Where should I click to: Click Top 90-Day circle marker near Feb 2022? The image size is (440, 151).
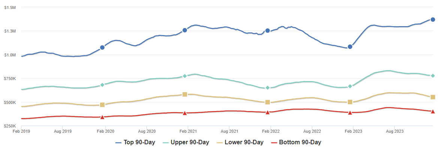(x=268, y=31)
